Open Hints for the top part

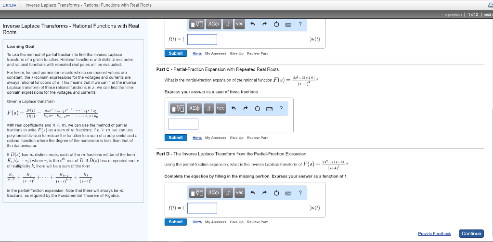pos(197,54)
